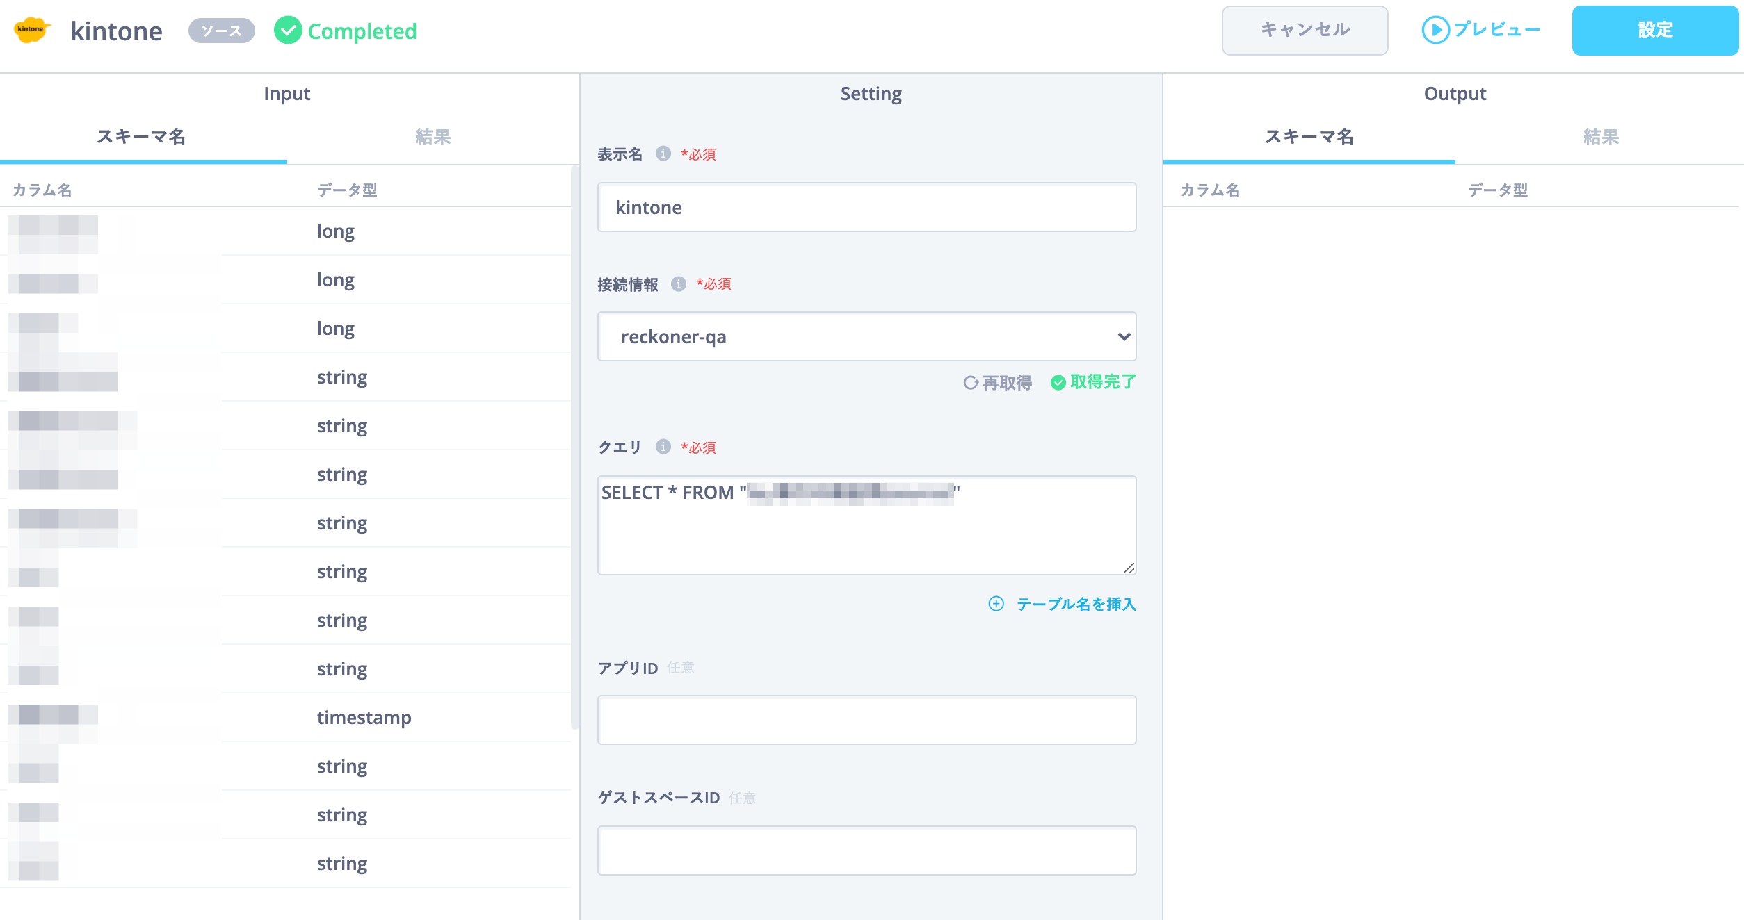1744x920 pixels.
Task: Click the Input panel vertical scrollbar
Action: coord(574,447)
